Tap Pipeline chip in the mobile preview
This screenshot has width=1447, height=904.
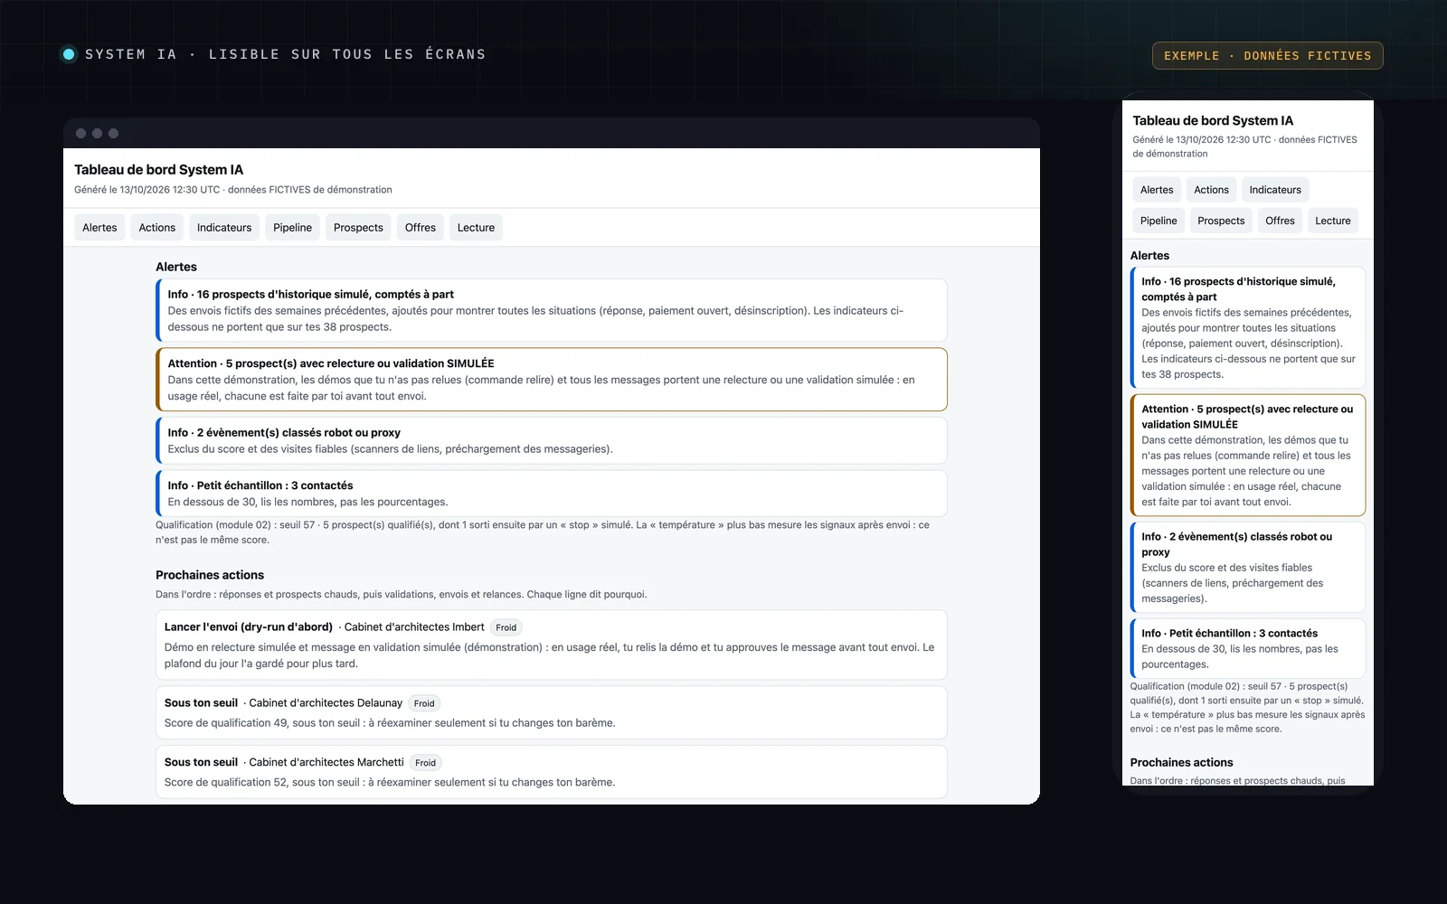click(x=1159, y=221)
